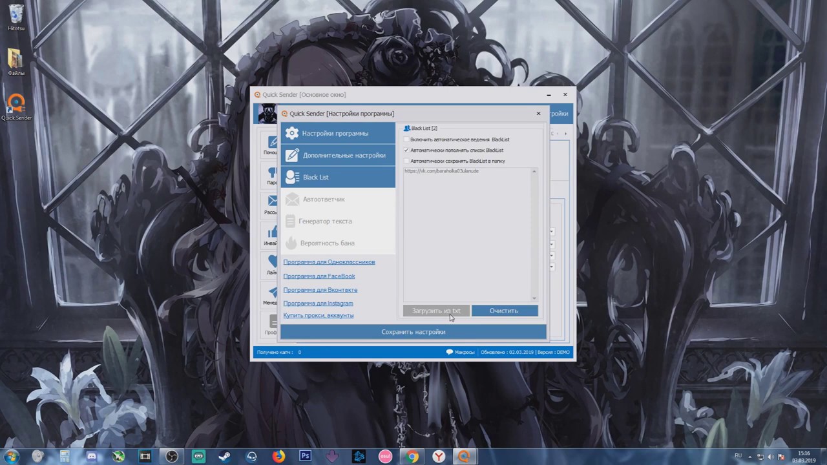The image size is (827, 465).
Task: Open the Вероятность бана section
Action: 338,243
